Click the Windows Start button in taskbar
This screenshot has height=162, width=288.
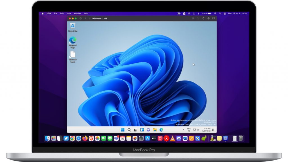123,130
